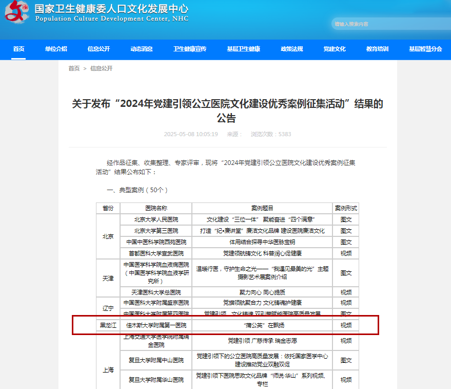451x389 pixels.
Task: Open the 政策法规 menu item
Action: 291,49
